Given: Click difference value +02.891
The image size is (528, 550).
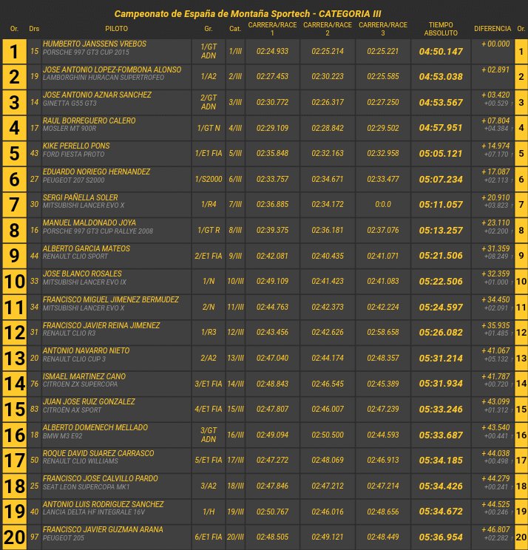Looking at the screenshot, I should pos(495,69).
